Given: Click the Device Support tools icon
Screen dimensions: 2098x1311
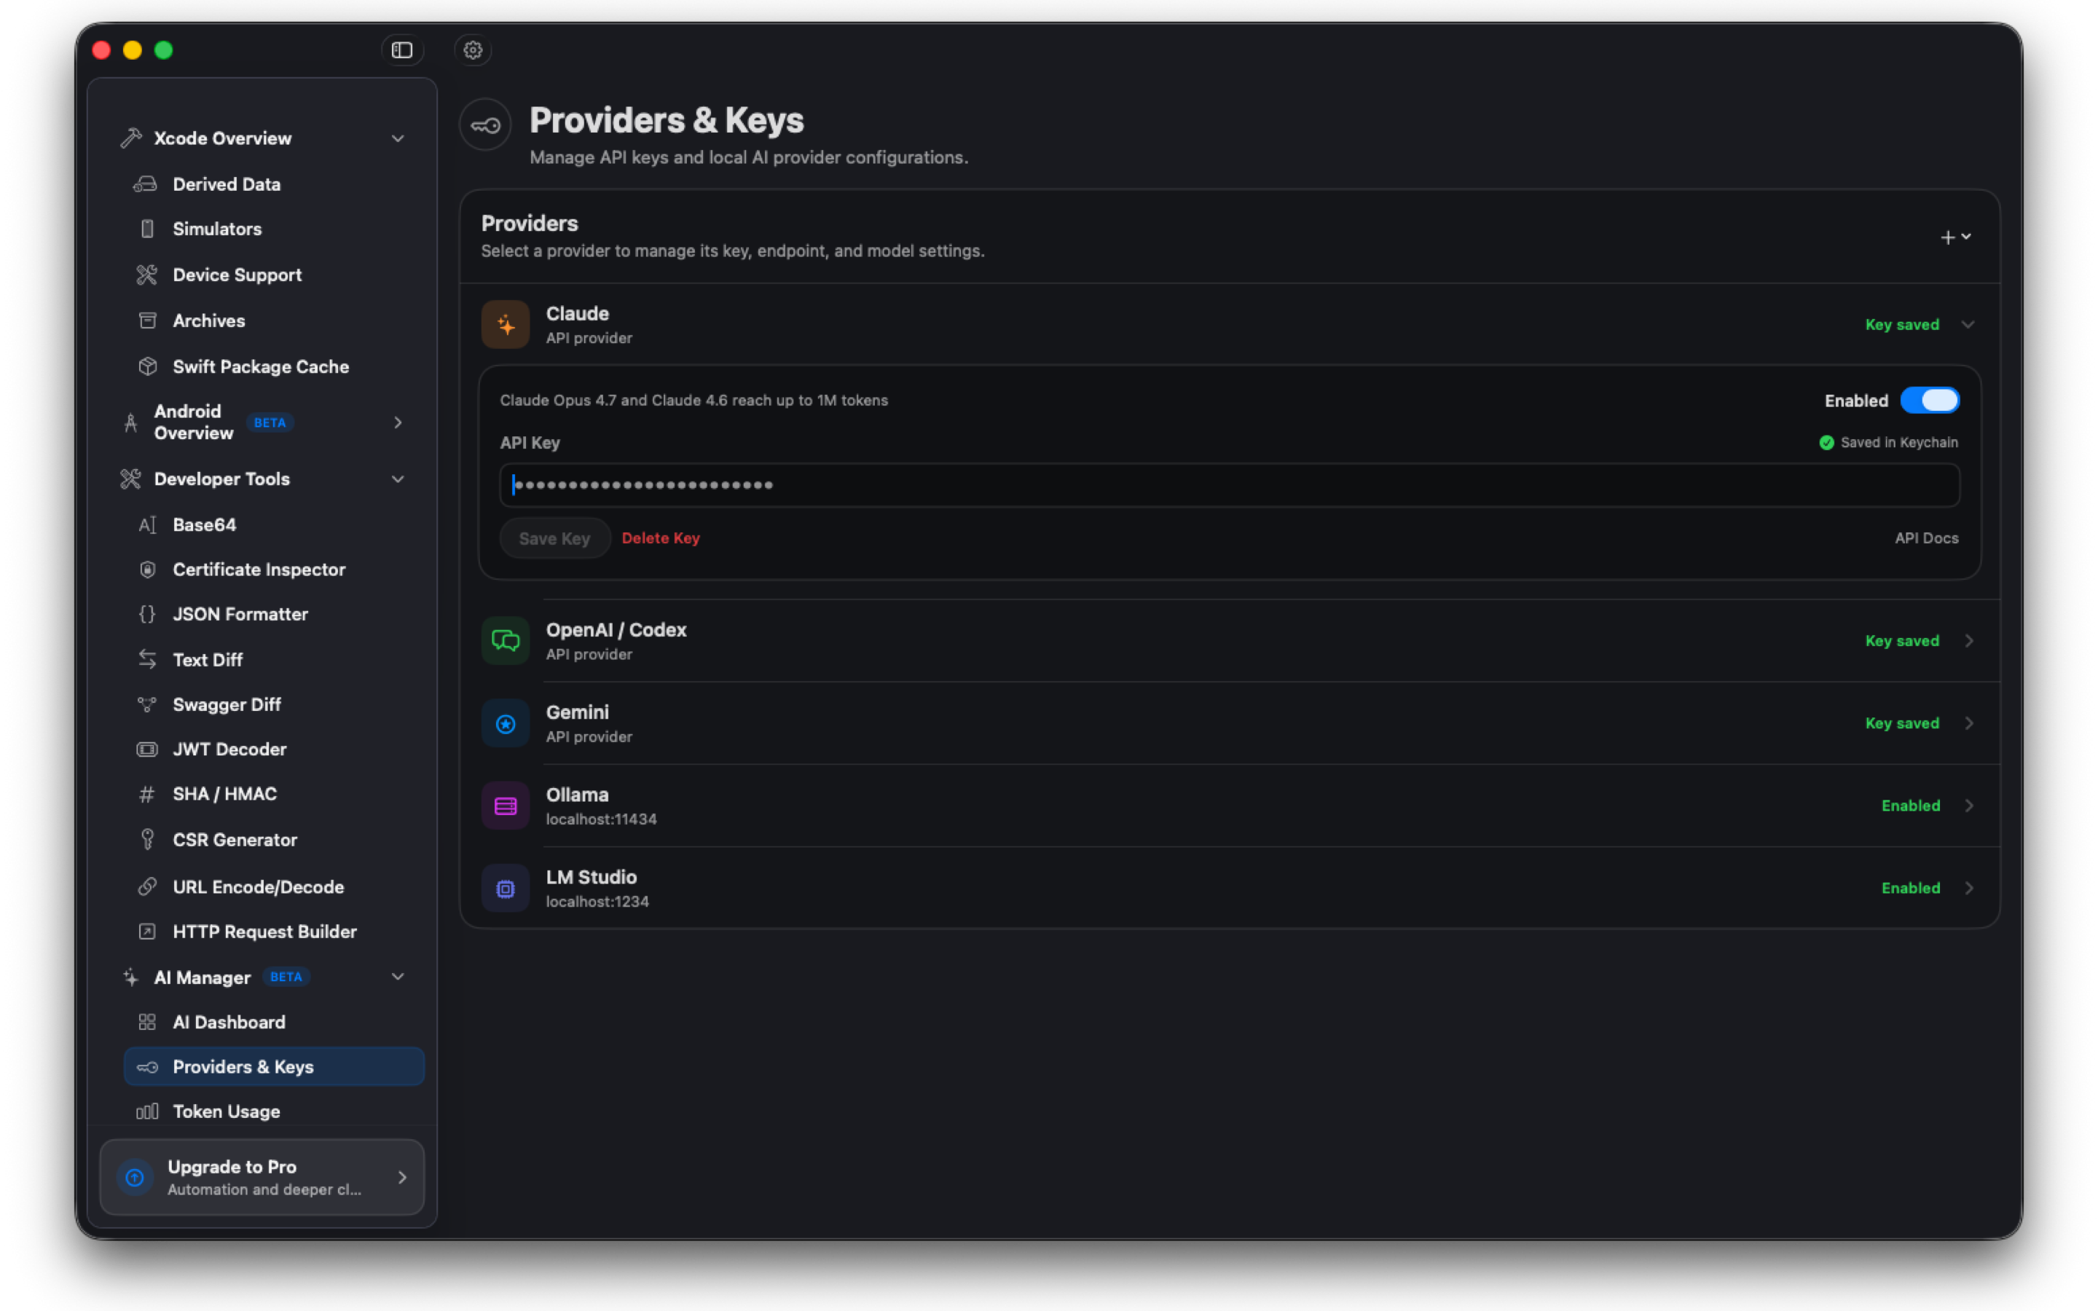Looking at the screenshot, I should (146, 275).
